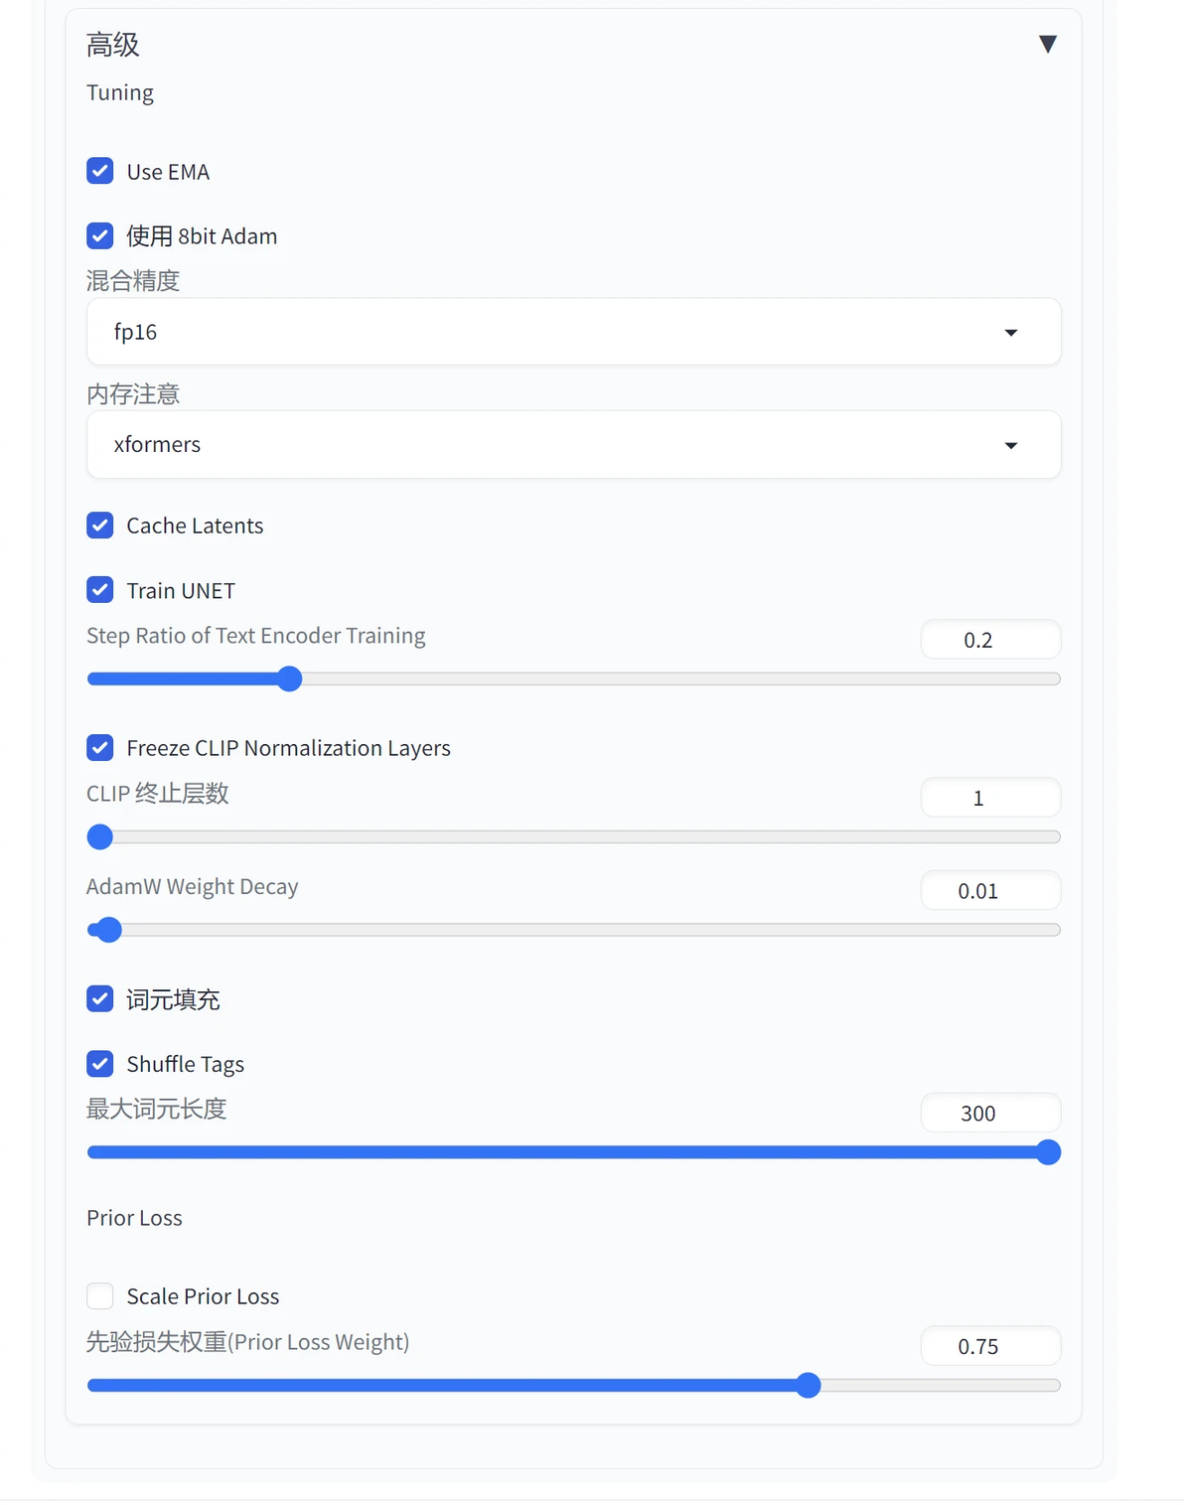Toggle the Cache Latents checkbox
Screen dimensions: 1184x1505
(100, 526)
